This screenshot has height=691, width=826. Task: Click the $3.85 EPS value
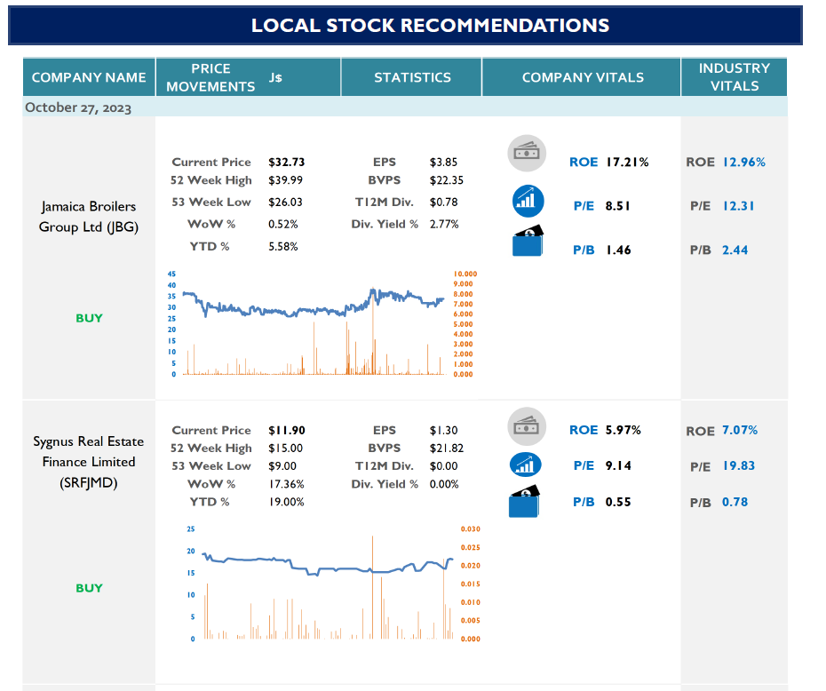tap(443, 163)
